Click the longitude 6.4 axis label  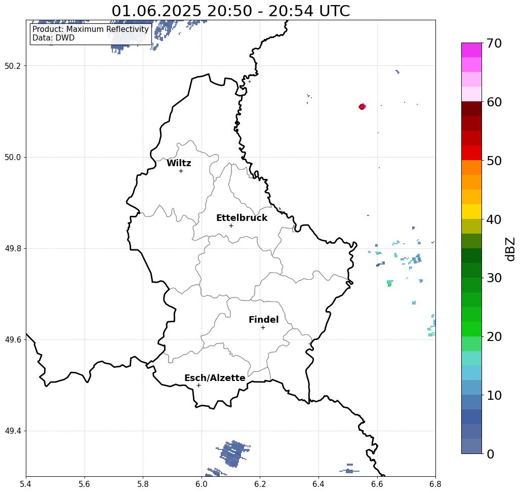coord(318,484)
